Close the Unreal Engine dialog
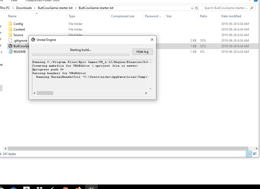 click(152, 40)
